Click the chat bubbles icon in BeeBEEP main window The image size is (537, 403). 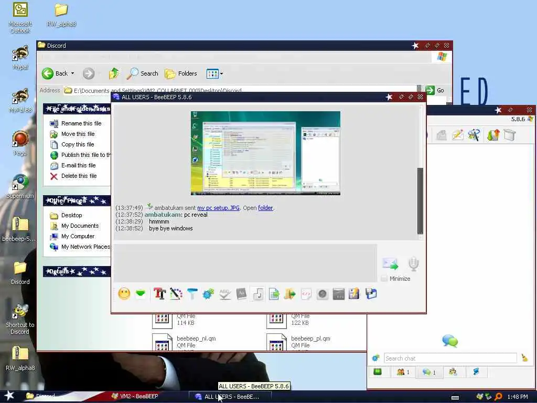pyautogui.click(x=449, y=341)
